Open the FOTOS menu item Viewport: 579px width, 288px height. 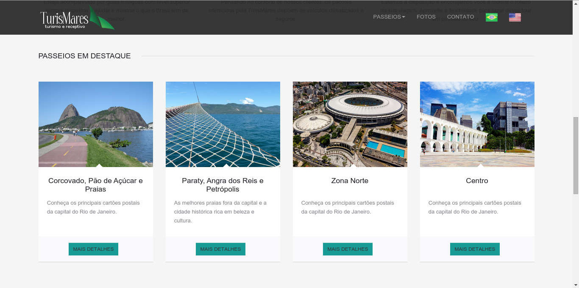(x=426, y=17)
